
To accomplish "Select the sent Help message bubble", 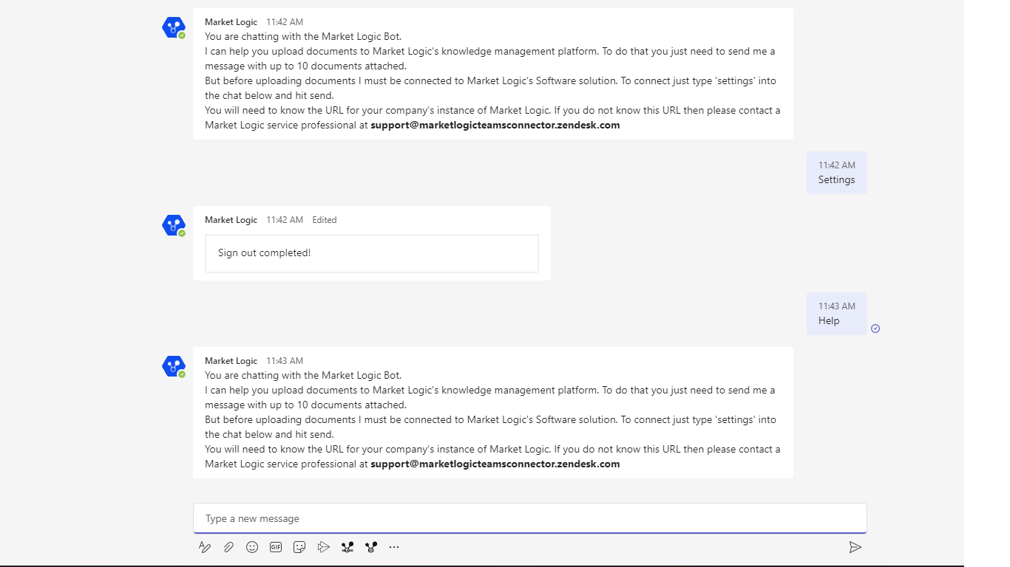I will pos(836,314).
